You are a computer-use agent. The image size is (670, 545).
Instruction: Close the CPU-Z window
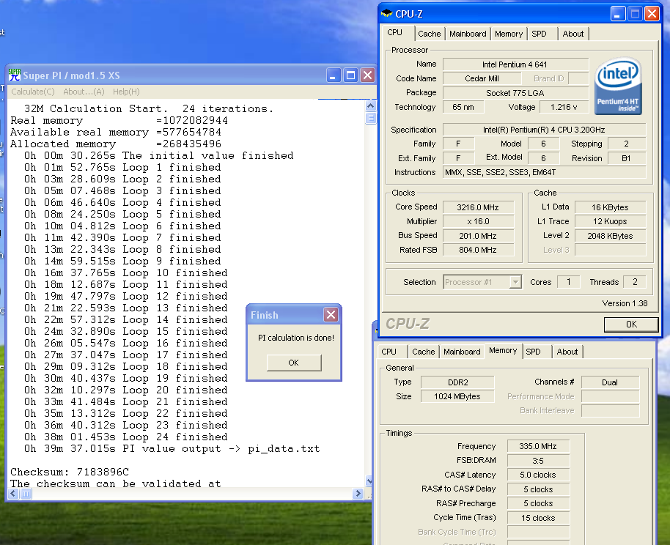[x=652, y=14]
